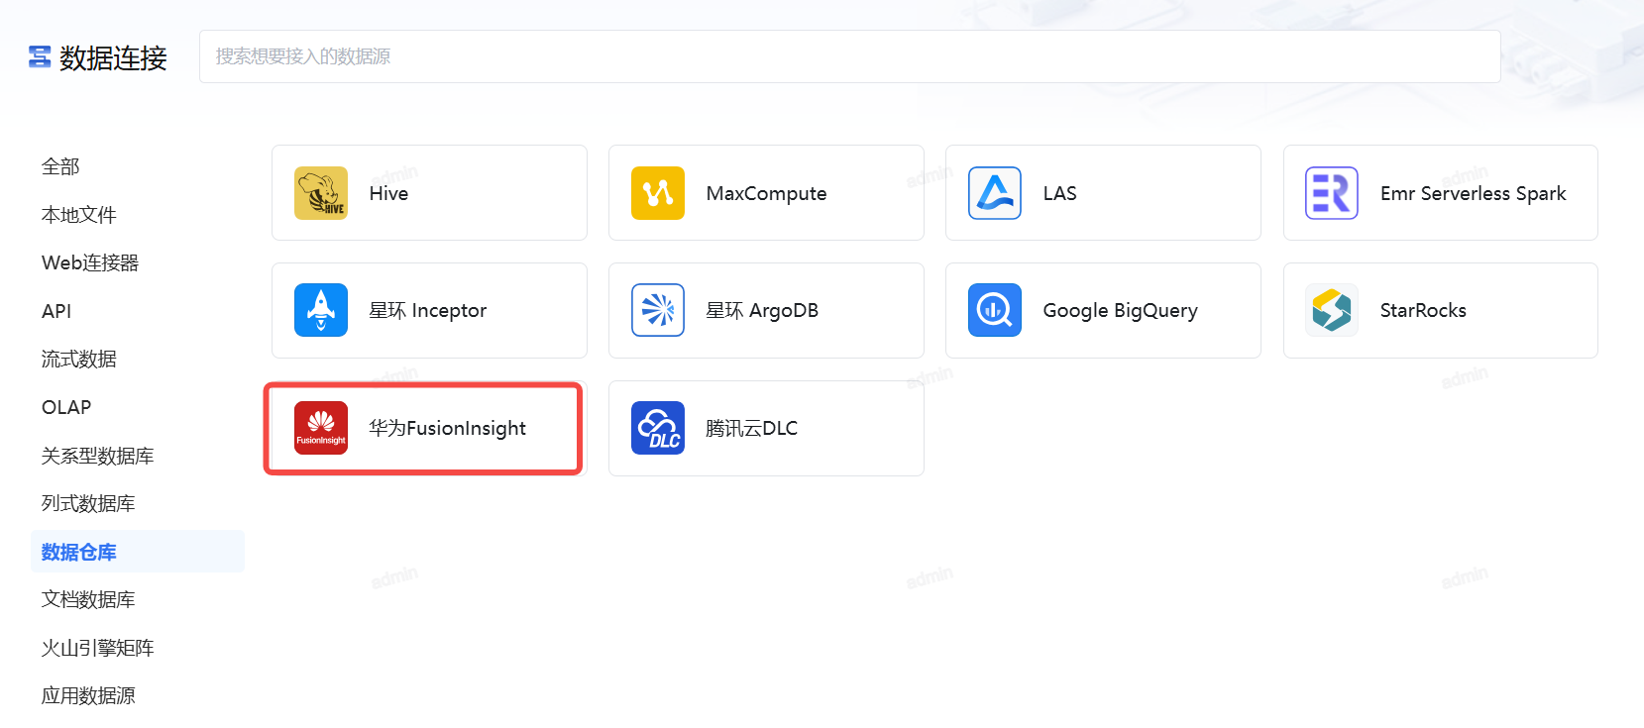Click the StarRocks logo icon
Image resolution: width=1644 pixels, height=728 pixels.
coord(1332,310)
